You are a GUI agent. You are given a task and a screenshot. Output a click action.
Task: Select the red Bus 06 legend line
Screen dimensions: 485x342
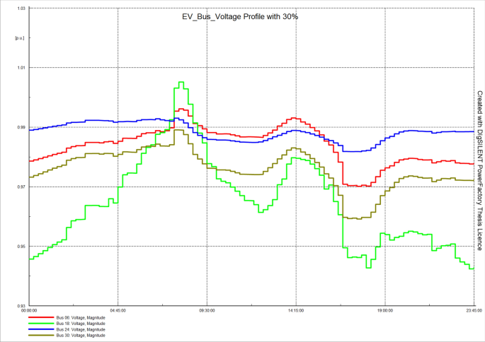click(x=41, y=317)
